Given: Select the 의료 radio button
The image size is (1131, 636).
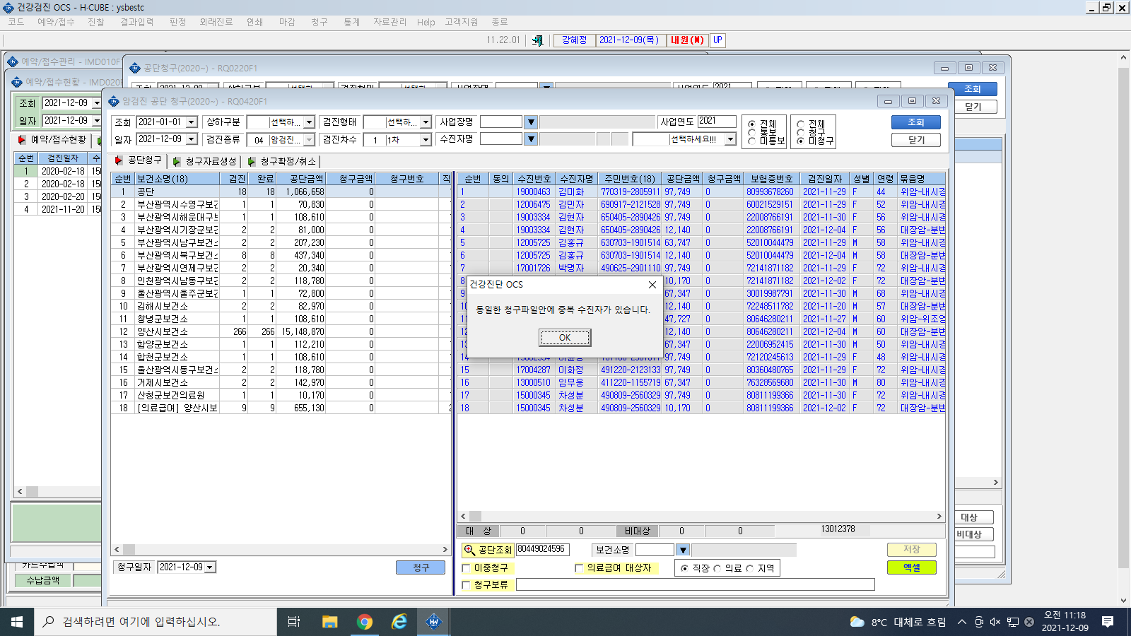Looking at the screenshot, I should (717, 568).
